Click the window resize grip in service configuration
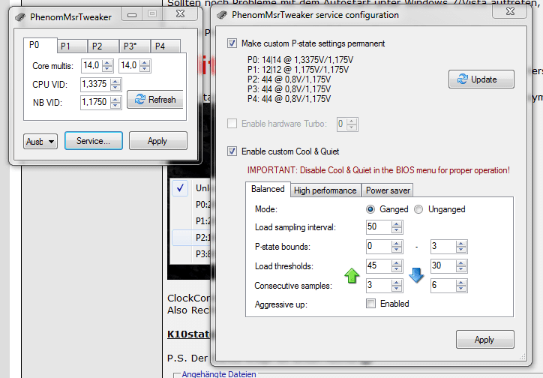 click(x=523, y=356)
